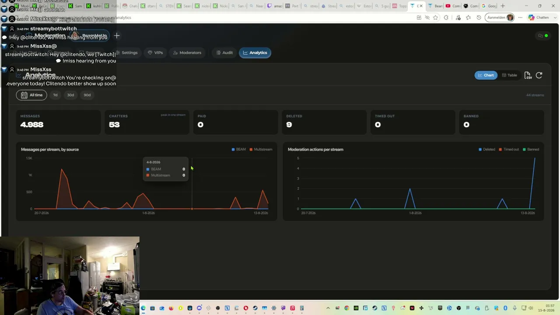Toggle Timed out series in legend
560x315 pixels.
point(509,149)
